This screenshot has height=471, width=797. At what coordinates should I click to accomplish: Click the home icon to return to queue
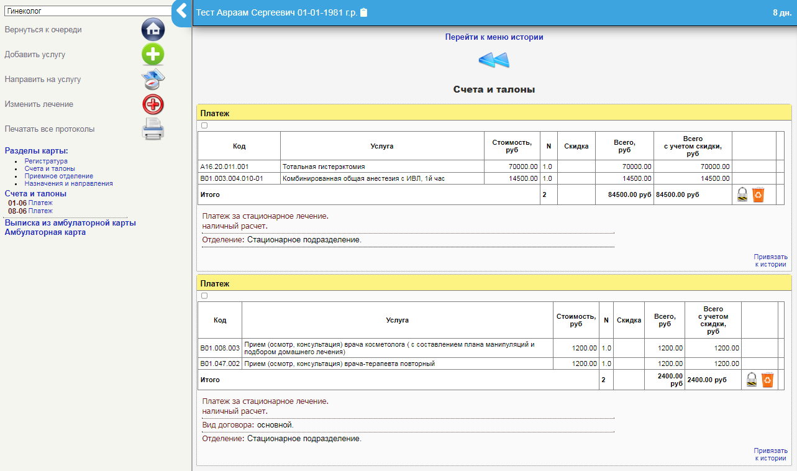[x=153, y=29]
